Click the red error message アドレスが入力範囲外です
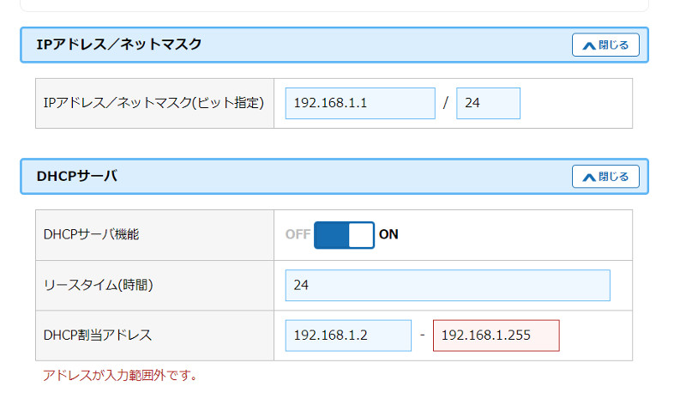Viewport: 686px width, 405px height. pyautogui.click(x=120, y=376)
